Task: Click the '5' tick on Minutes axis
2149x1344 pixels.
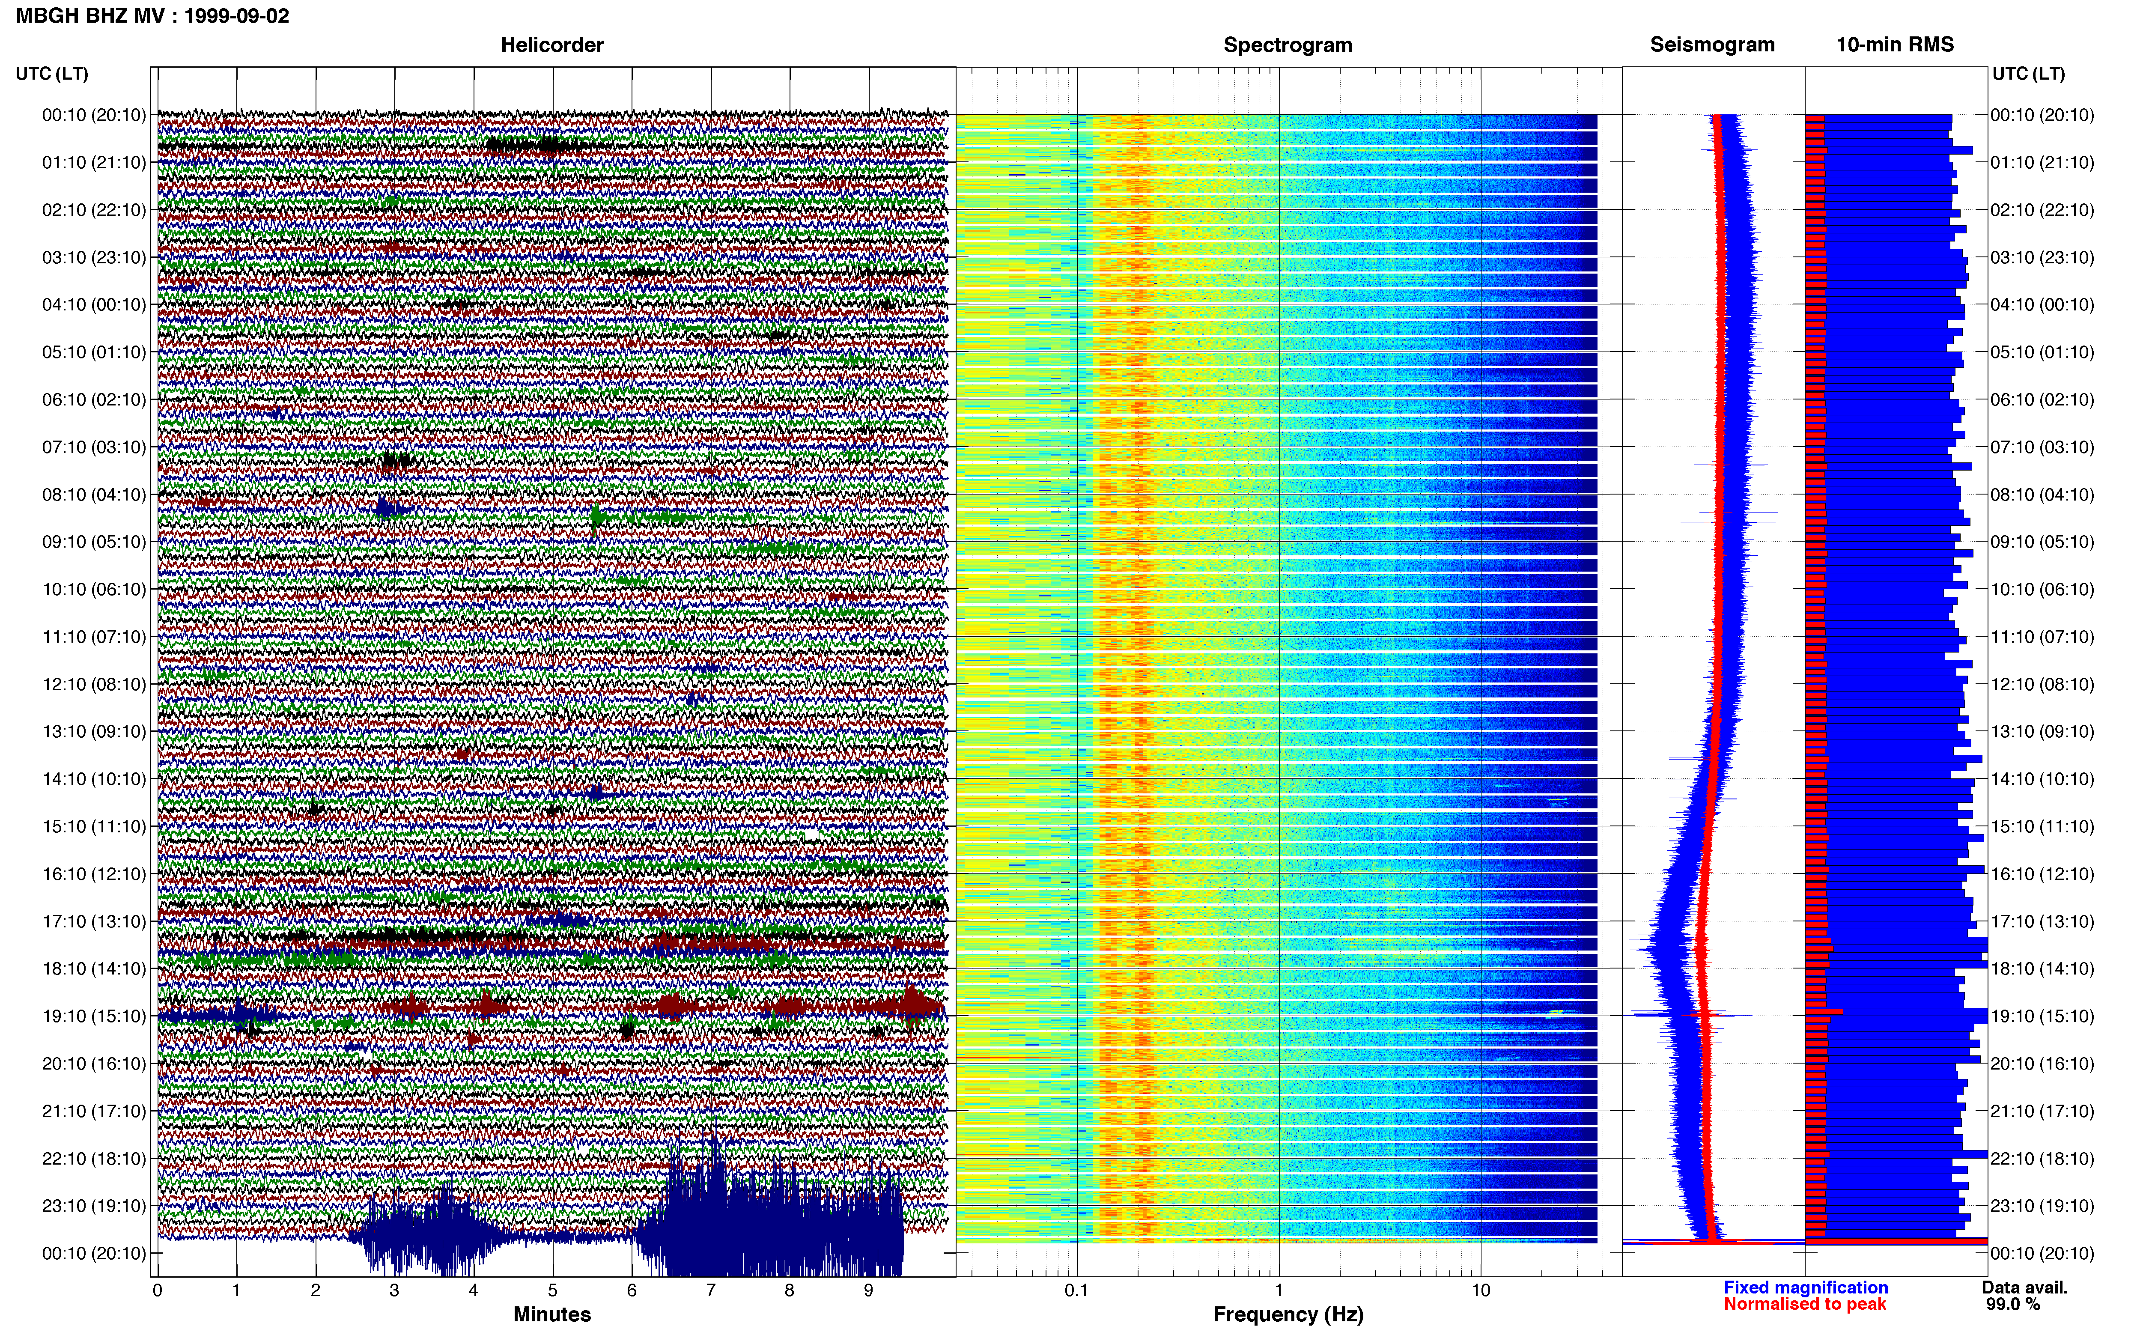Action: pyautogui.click(x=553, y=1290)
